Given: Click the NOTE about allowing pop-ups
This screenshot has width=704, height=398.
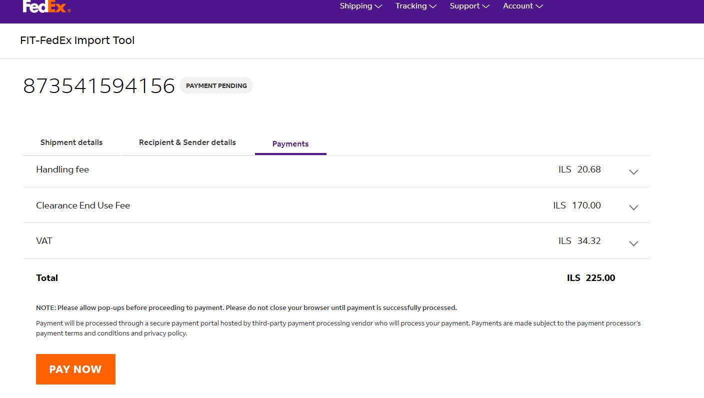Looking at the screenshot, I should pos(246,307).
